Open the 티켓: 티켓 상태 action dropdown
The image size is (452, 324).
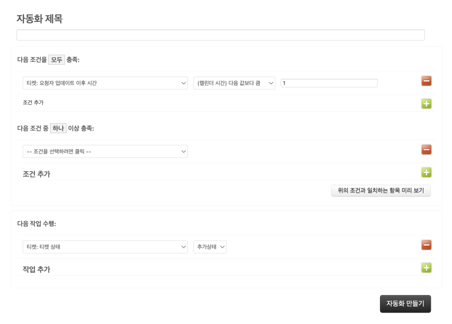pyautogui.click(x=105, y=247)
